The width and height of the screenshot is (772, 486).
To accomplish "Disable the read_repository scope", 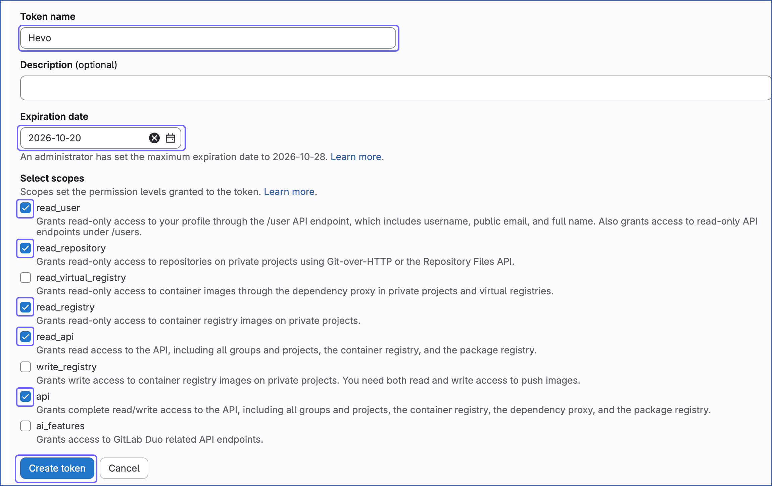I will point(25,248).
